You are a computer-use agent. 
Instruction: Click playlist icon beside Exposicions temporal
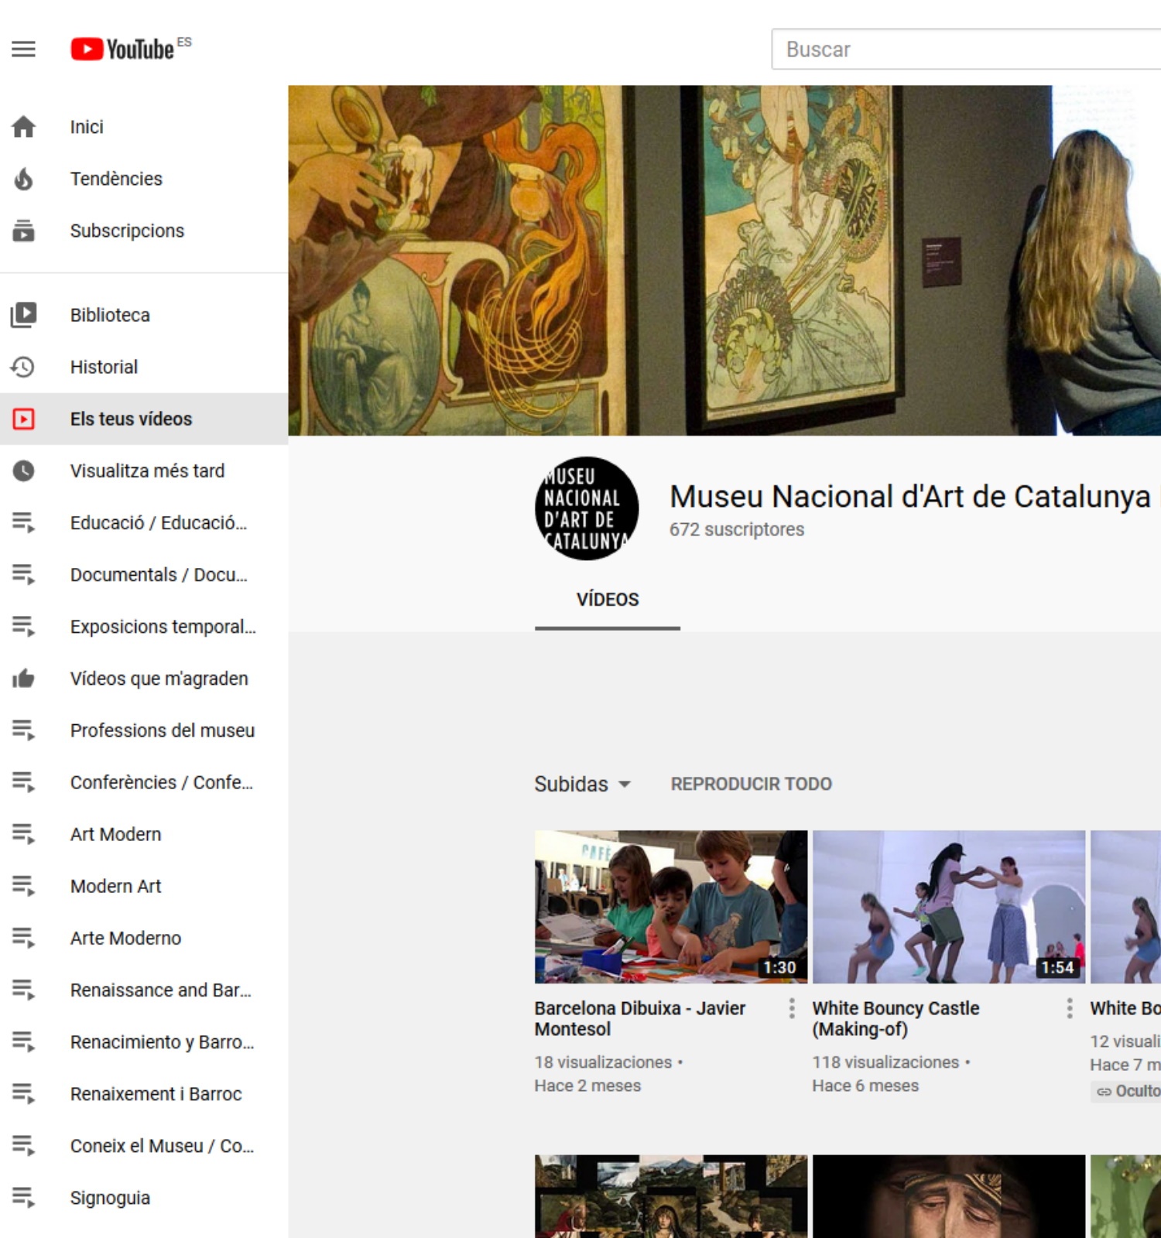[23, 627]
